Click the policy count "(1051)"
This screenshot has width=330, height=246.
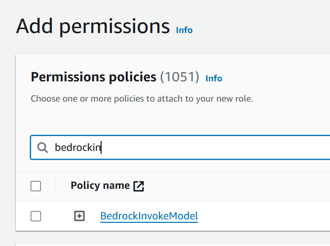pyautogui.click(x=180, y=77)
